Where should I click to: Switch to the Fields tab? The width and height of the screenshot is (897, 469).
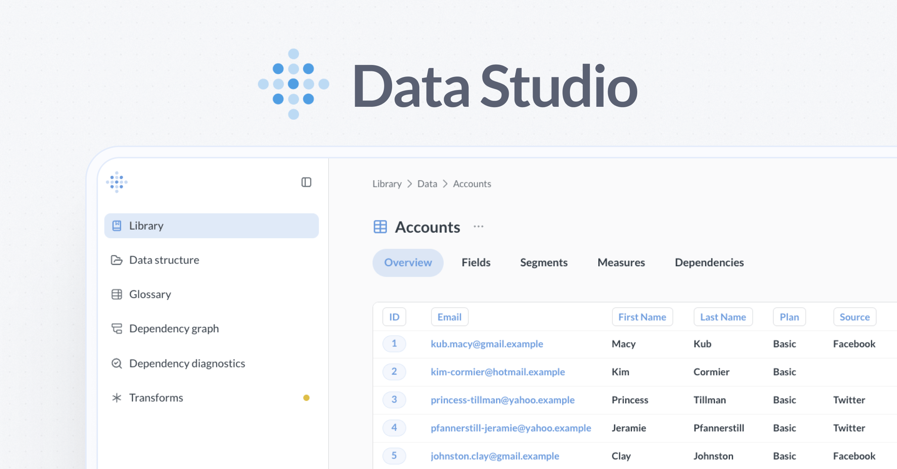pyautogui.click(x=476, y=263)
